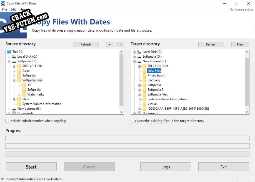255x182 pixels.
Task: Click target tree scrollbar up arrow
Action: click(x=247, y=52)
